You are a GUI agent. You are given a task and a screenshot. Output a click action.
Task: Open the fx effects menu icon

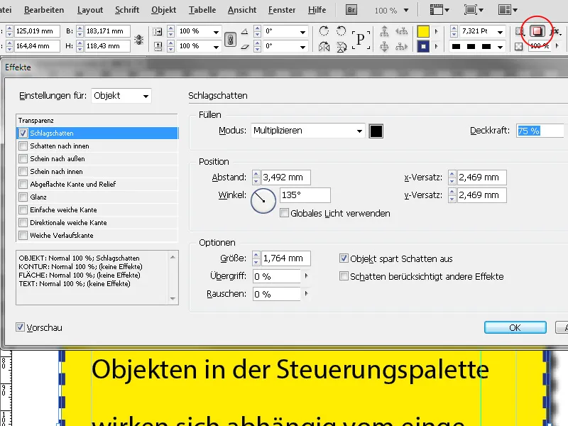[x=555, y=31]
